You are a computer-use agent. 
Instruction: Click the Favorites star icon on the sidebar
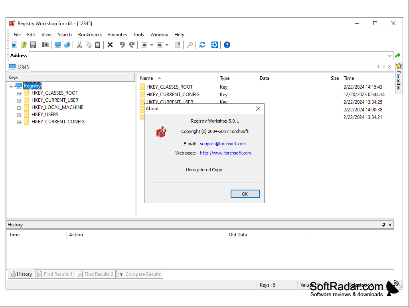coord(399,66)
